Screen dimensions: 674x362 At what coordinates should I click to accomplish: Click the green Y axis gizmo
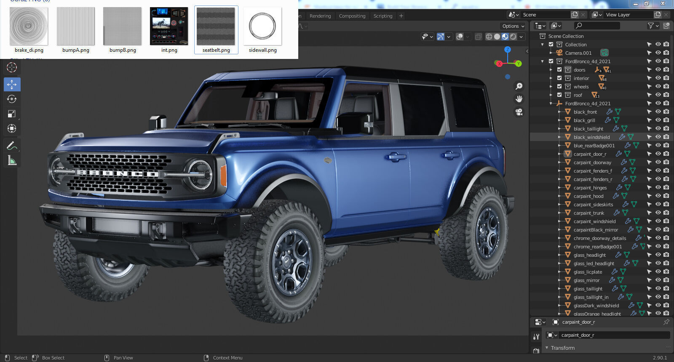[x=519, y=64]
